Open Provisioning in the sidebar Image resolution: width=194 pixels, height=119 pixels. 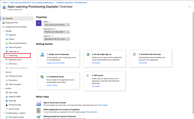pos(17,55)
